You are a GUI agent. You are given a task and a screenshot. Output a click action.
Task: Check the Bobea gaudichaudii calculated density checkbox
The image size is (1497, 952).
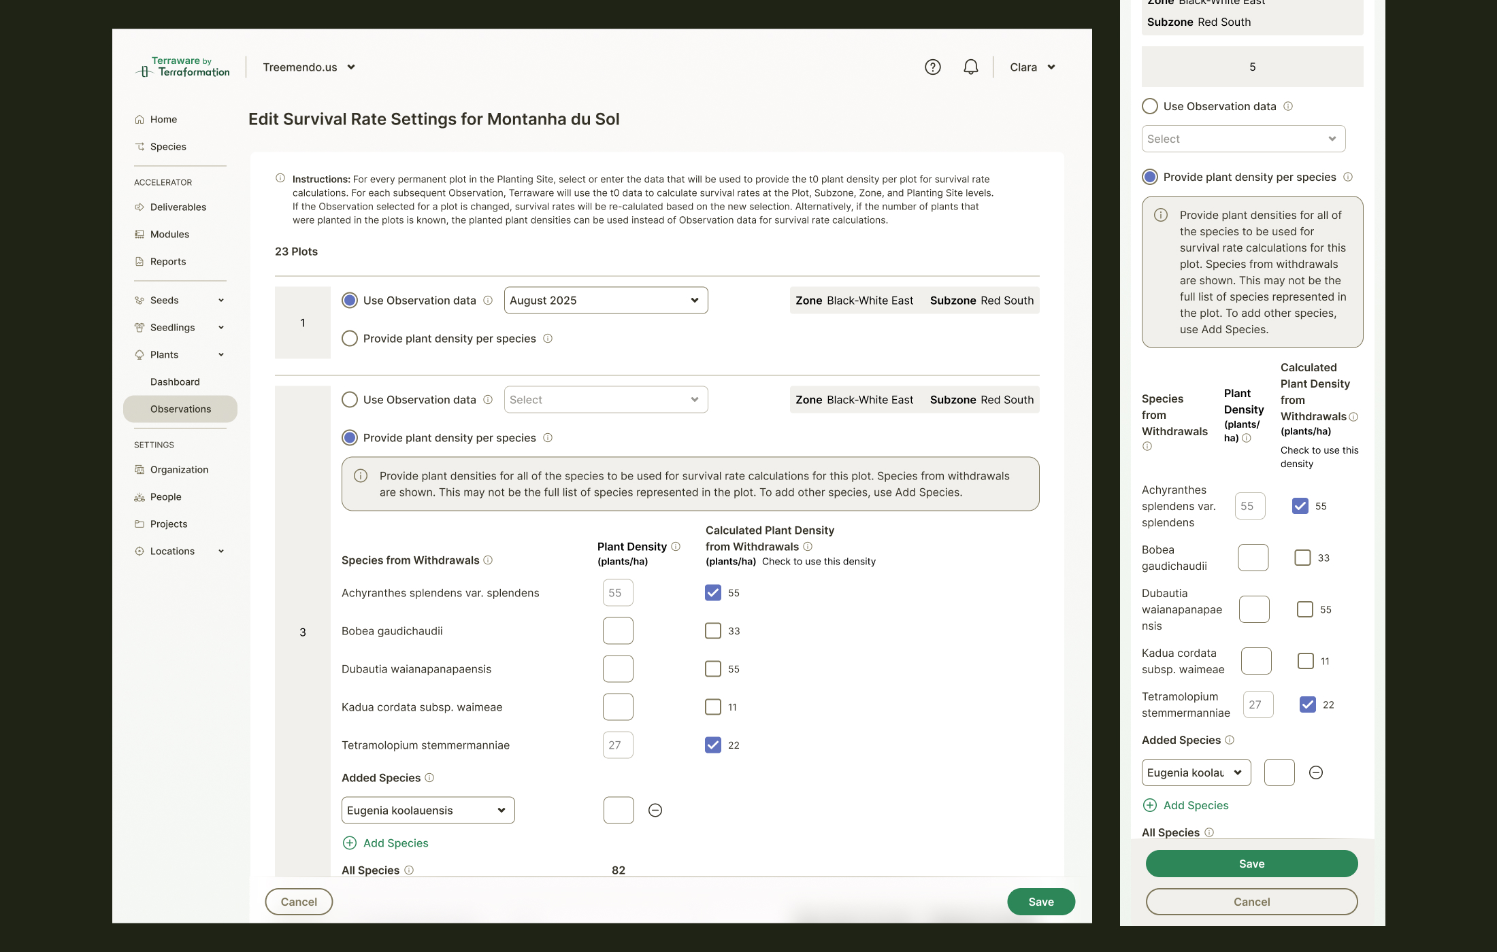coord(712,630)
